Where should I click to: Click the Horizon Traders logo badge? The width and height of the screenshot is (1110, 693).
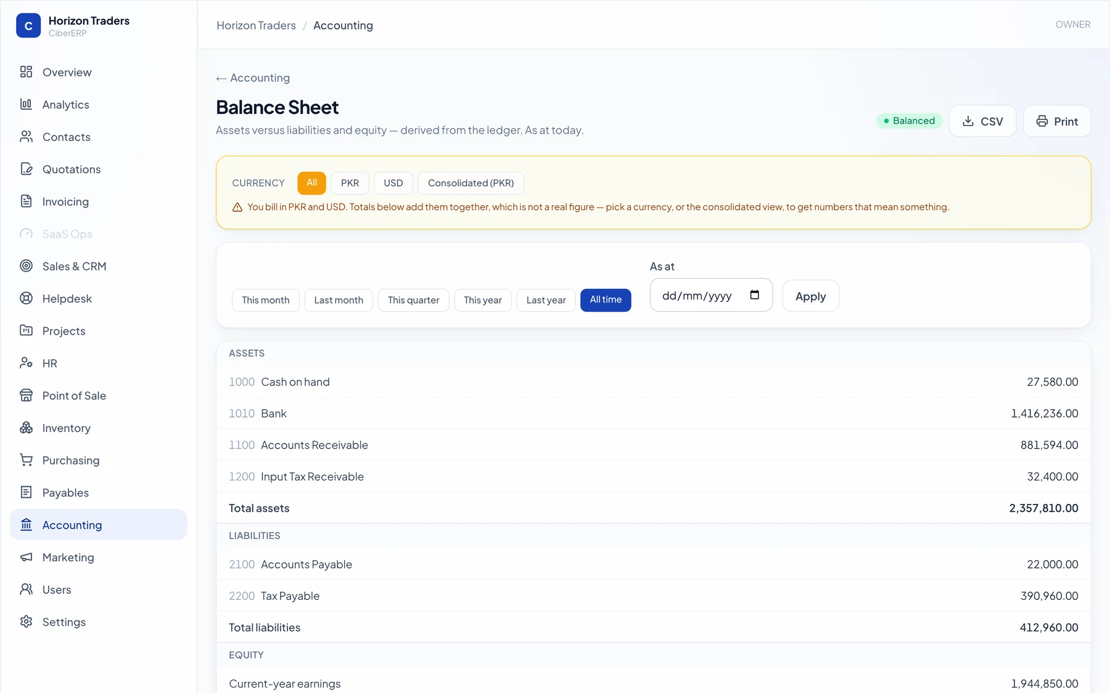[x=28, y=26]
